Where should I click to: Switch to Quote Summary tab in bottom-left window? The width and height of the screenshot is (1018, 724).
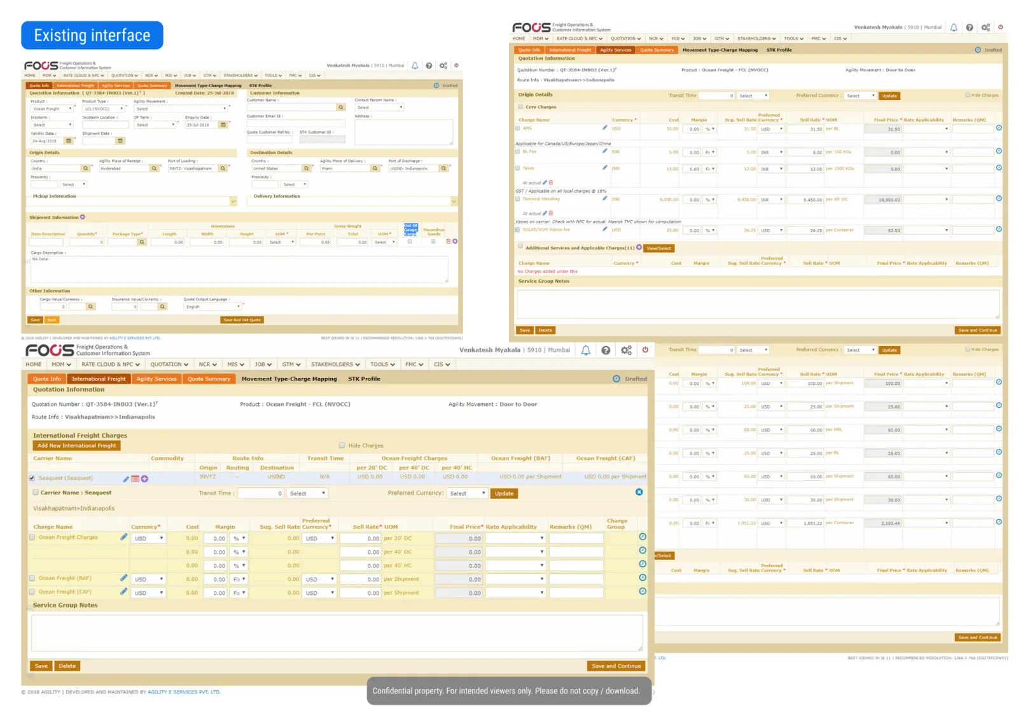click(209, 379)
